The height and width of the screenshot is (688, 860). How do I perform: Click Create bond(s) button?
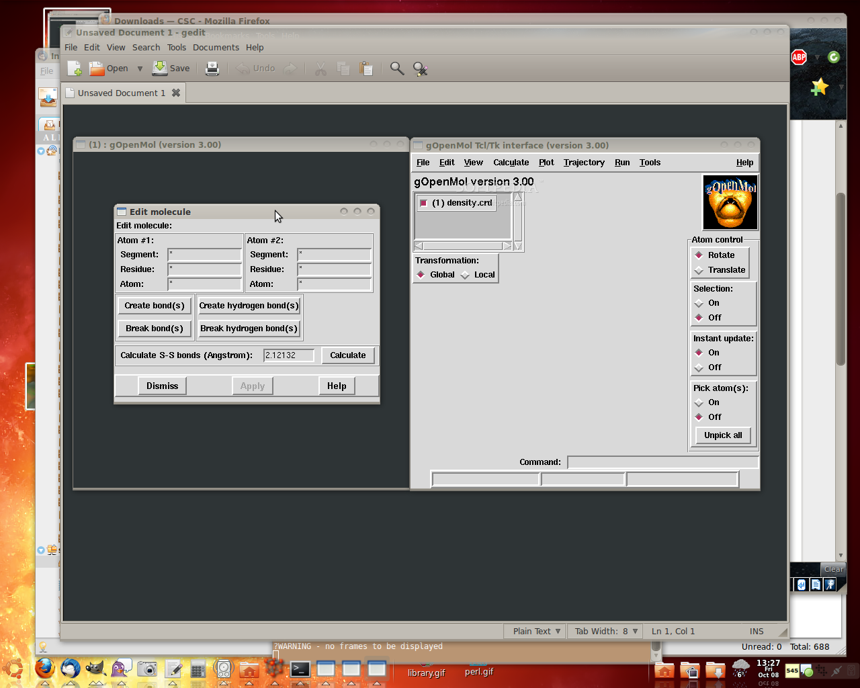(x=155, y=306)
